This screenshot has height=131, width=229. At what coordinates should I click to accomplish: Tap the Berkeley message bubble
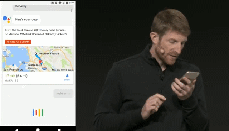point(42,8)
